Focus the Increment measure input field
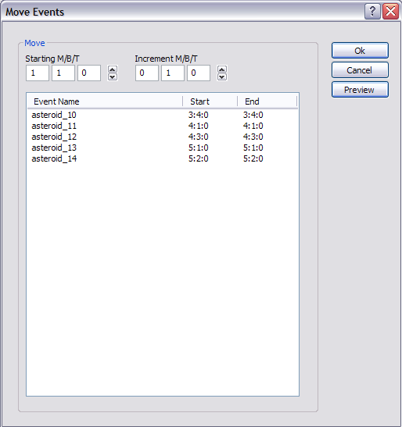402x427 pixels. point(147,73)
